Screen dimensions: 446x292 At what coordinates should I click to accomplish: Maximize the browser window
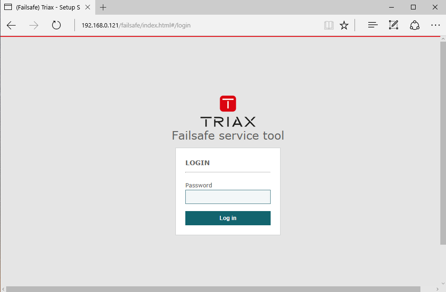pyautogui.click(x=413, y=8)
